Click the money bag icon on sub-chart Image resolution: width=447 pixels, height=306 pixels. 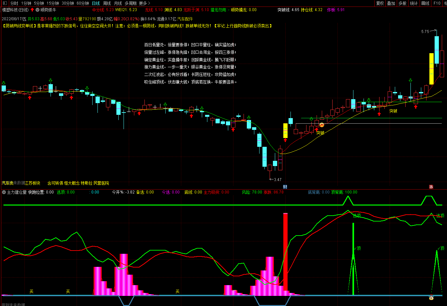tap(431, 298)
